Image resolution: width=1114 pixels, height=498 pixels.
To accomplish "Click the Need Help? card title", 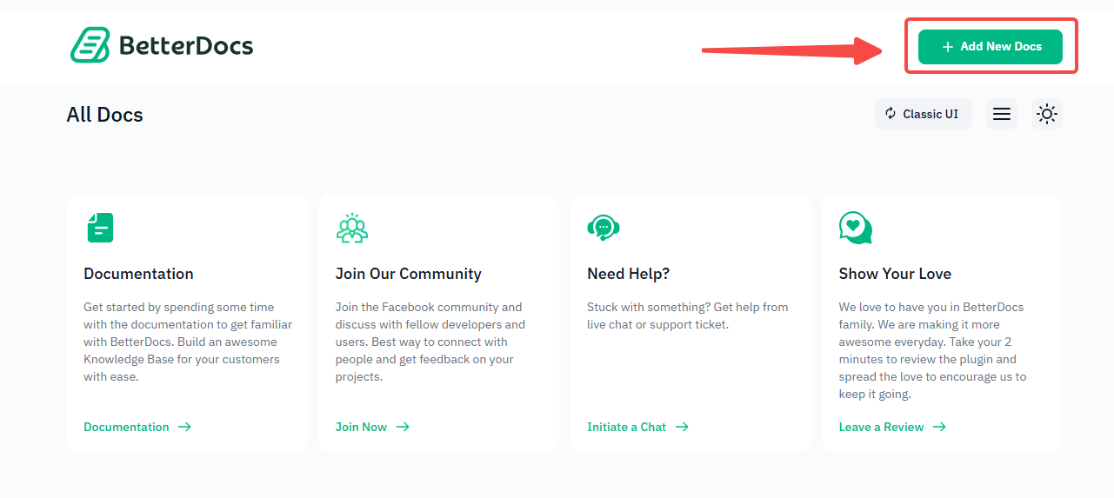I will [628, 274].
